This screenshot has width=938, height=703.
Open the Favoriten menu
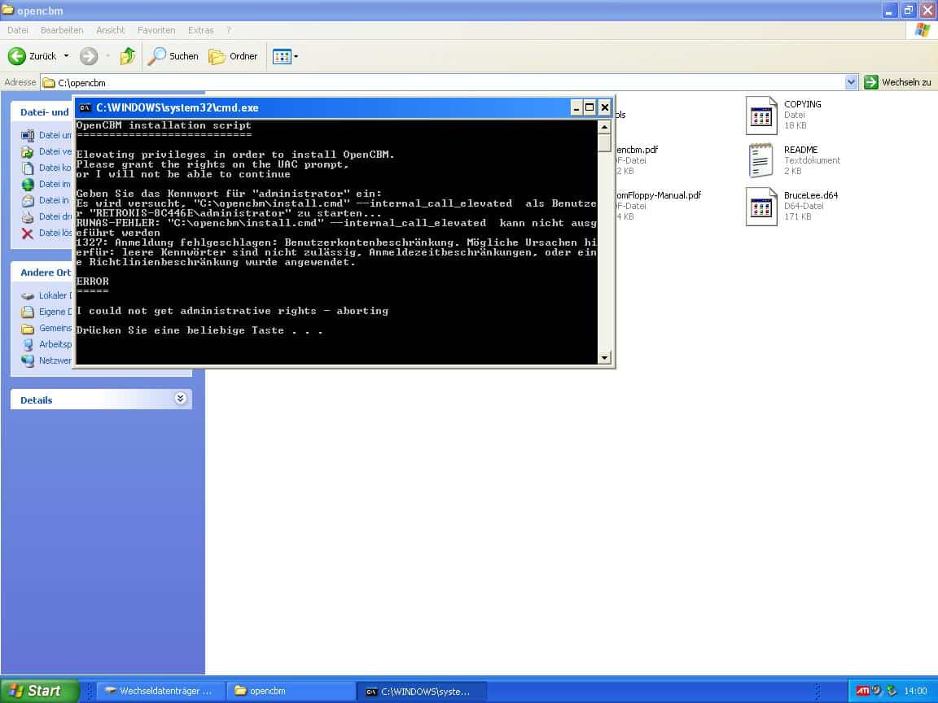coord(156,30)
